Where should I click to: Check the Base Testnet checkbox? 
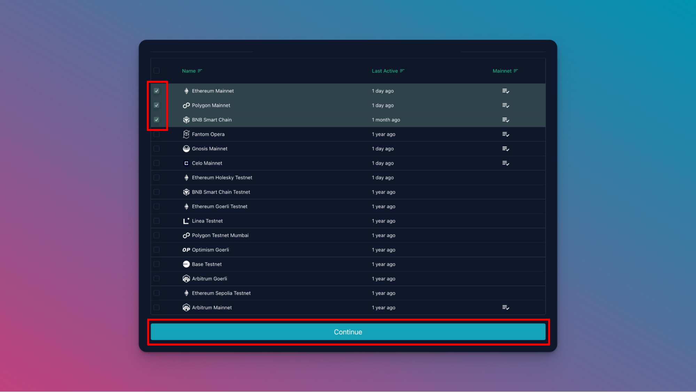(157, 264)
